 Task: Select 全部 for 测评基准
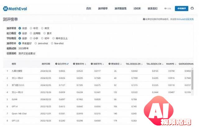point(20,28)
